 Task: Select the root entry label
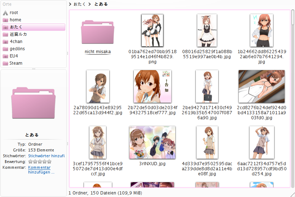tap(14, 13)
